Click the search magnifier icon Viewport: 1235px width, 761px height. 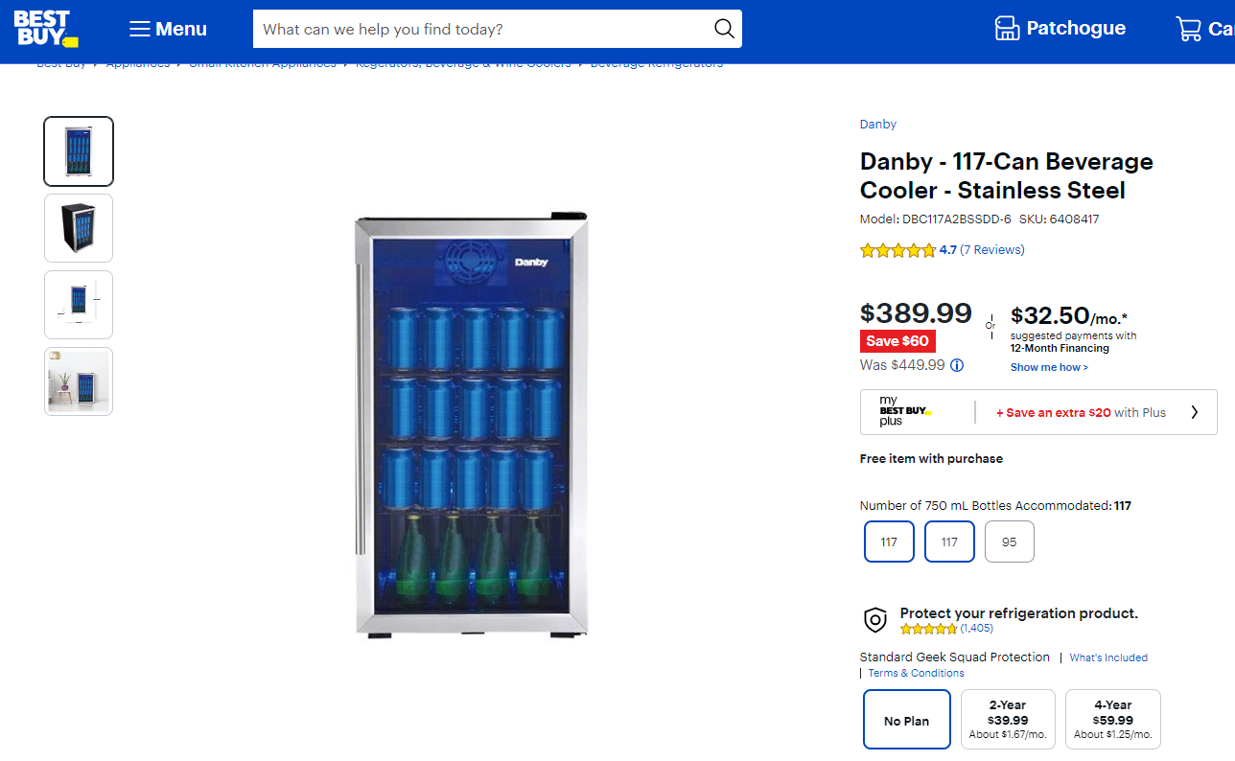point(724,29)
